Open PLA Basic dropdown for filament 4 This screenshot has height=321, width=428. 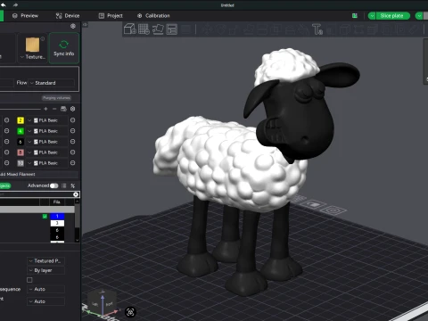(x=47, y=131)
